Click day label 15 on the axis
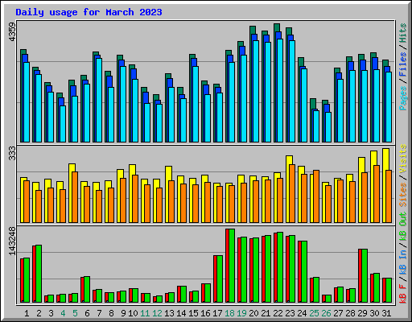 193,313
